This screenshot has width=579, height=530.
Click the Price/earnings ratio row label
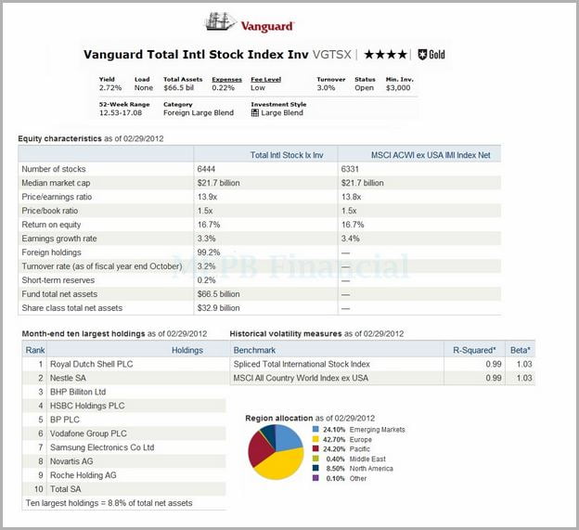pos(57,197)
